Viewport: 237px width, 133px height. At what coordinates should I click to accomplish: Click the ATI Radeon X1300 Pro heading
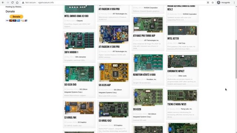tap(109, 47)
